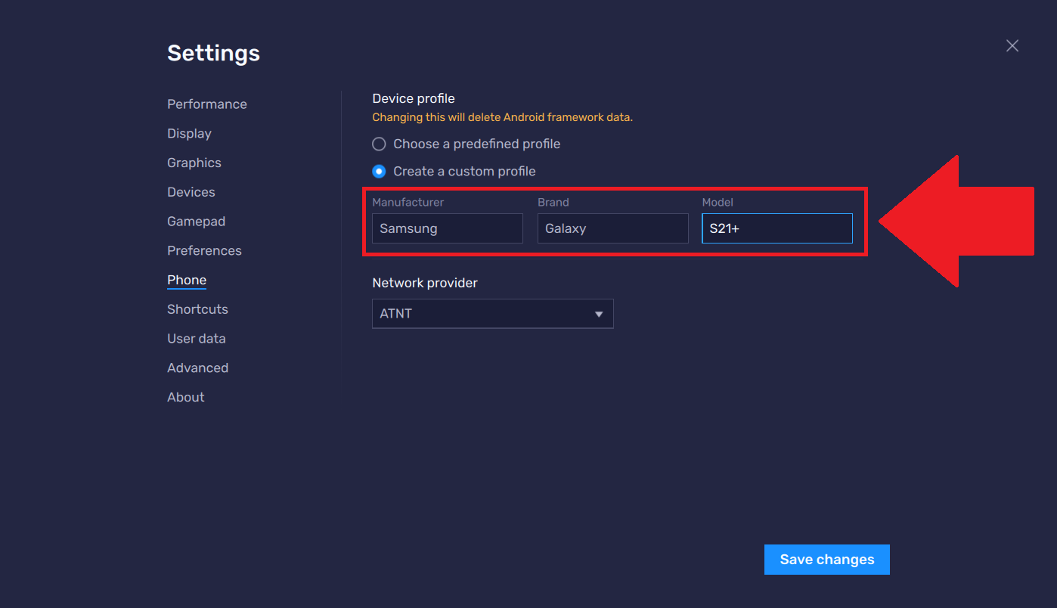Open the Network provider dropdown
This screenshot has height=608, width=1057.
[492, 313]
